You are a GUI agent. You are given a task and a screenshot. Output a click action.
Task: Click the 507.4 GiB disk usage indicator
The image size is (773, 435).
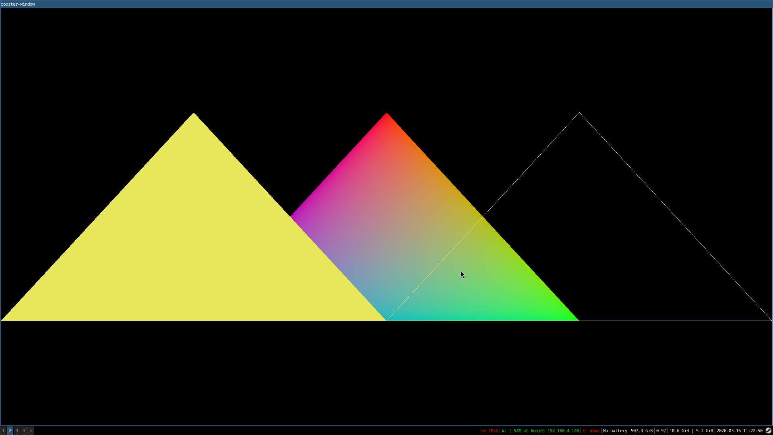pyautogui.click(x=641, y=431)
